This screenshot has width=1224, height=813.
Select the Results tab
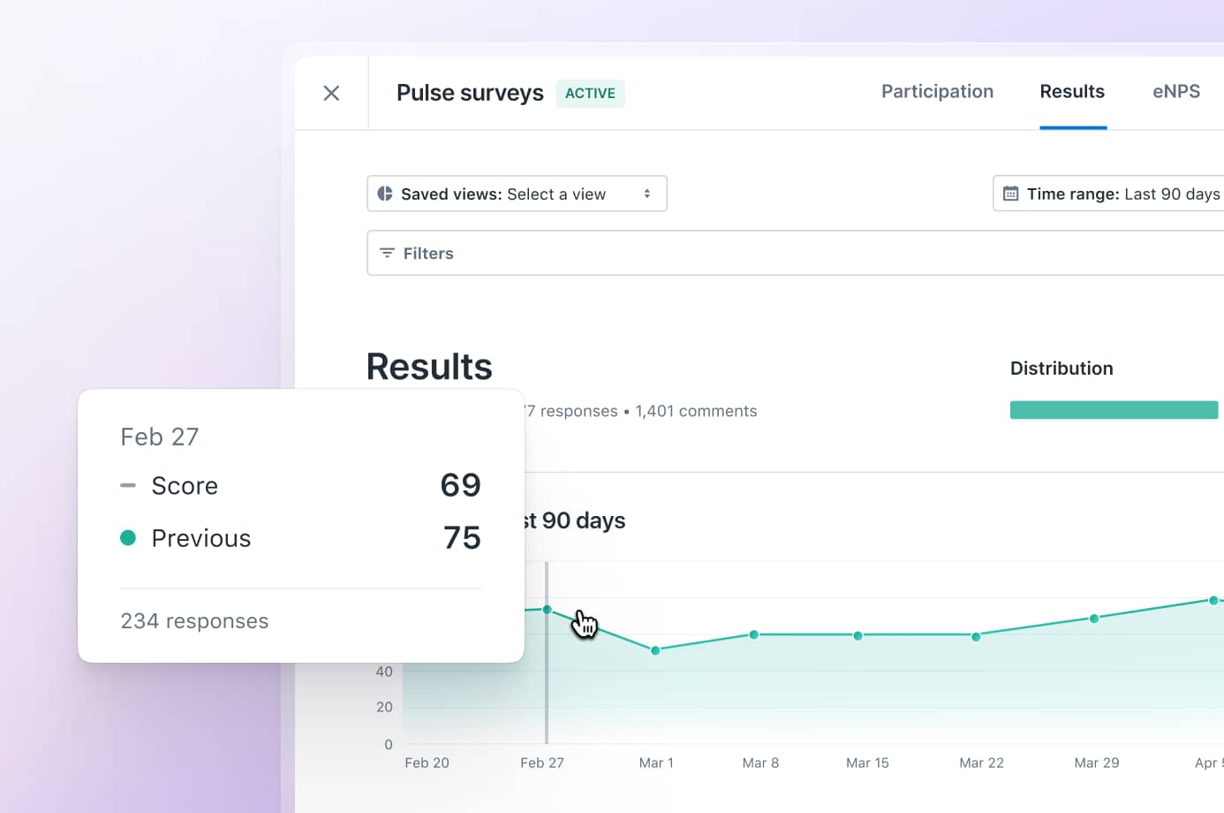click(1072, 91)
